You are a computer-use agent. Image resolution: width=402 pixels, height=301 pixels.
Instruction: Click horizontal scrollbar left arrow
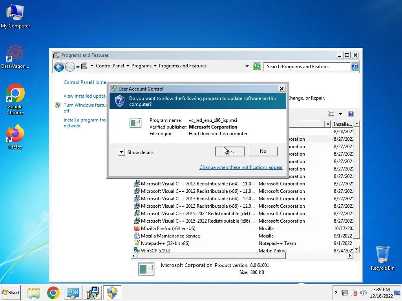coord(133,256)
